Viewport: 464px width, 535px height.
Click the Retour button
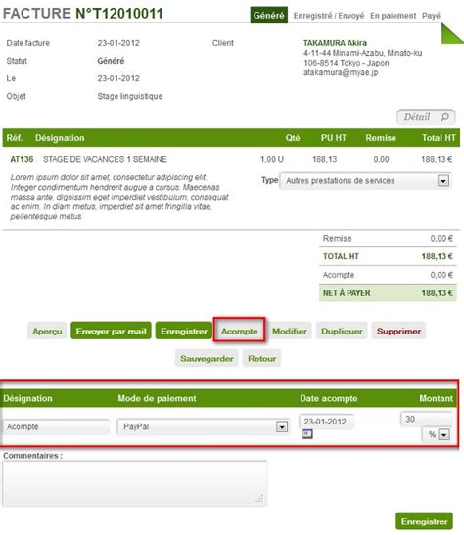(262, 358)
